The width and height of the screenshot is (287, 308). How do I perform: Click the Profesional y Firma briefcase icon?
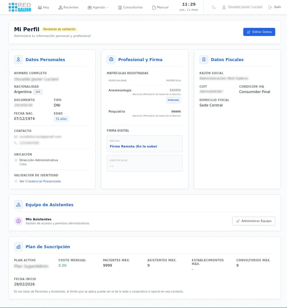tap(111, 60)
